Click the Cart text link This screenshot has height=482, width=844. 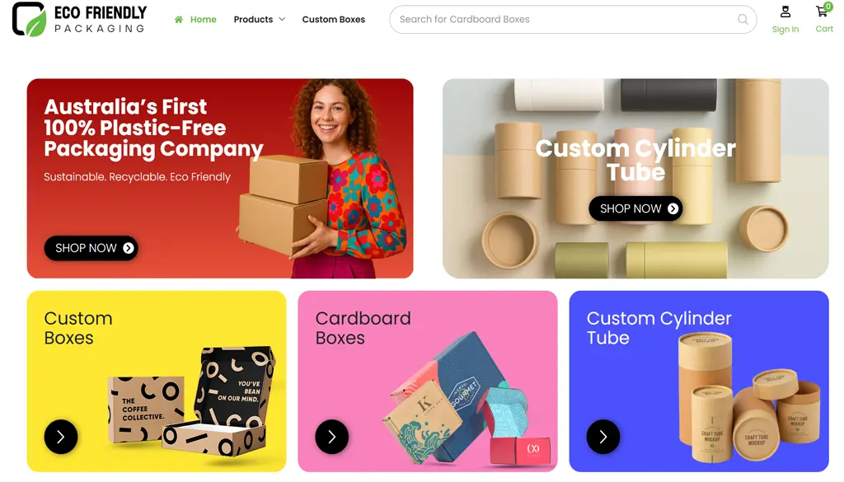click(824, 29)
